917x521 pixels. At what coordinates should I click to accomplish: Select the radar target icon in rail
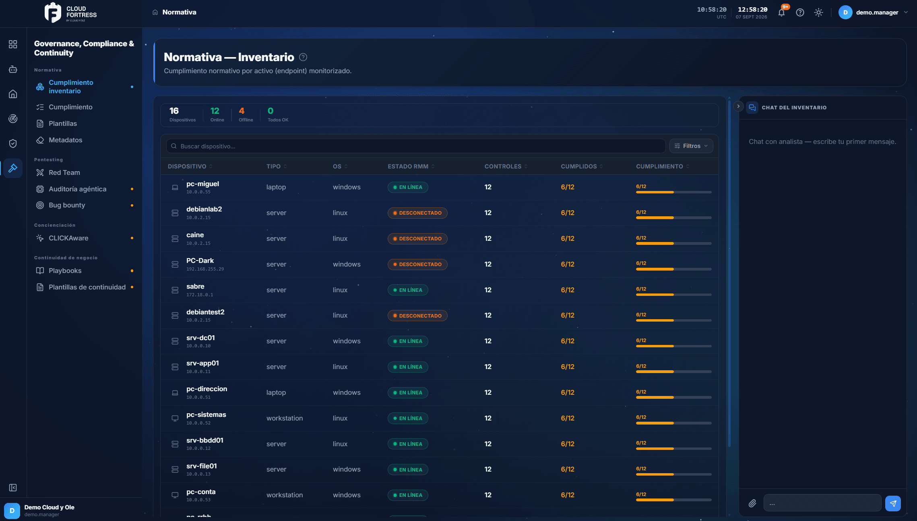tap(13, 119)
